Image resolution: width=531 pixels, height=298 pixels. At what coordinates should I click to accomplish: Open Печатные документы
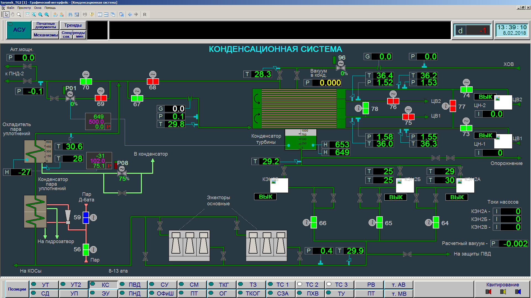45,25
